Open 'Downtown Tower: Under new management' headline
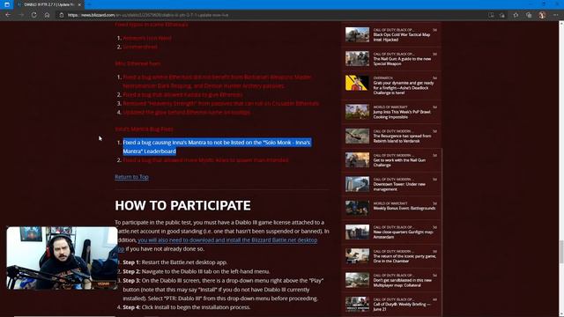The width and height of the screenshot is (564, 317). (x=399, y=187)
